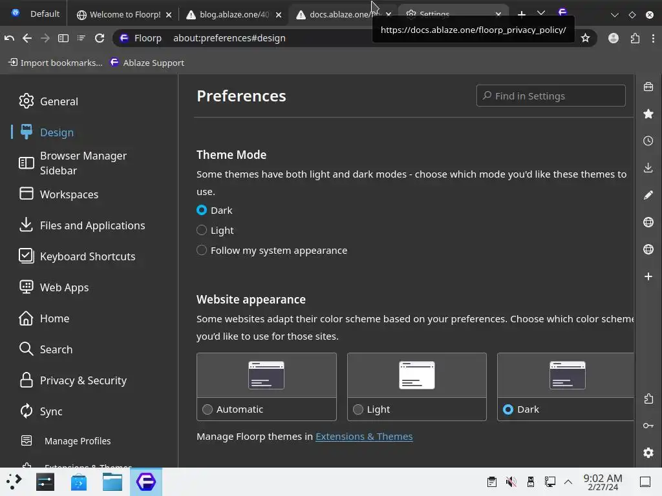
Task: Select Light theme mode radio
Action: click(202, 230)
